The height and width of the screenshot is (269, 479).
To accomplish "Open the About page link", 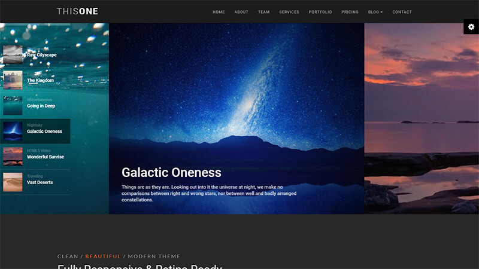I will click(241, 12).
